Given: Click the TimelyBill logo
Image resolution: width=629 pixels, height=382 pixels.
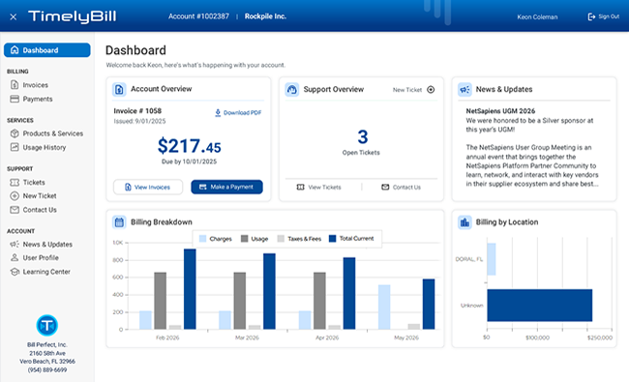Looking at the screenshot, I should (73, 16).
